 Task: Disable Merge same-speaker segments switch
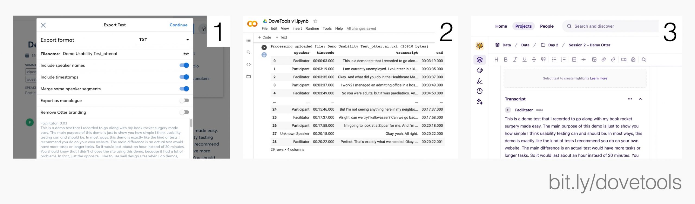(x=184, y=89)
